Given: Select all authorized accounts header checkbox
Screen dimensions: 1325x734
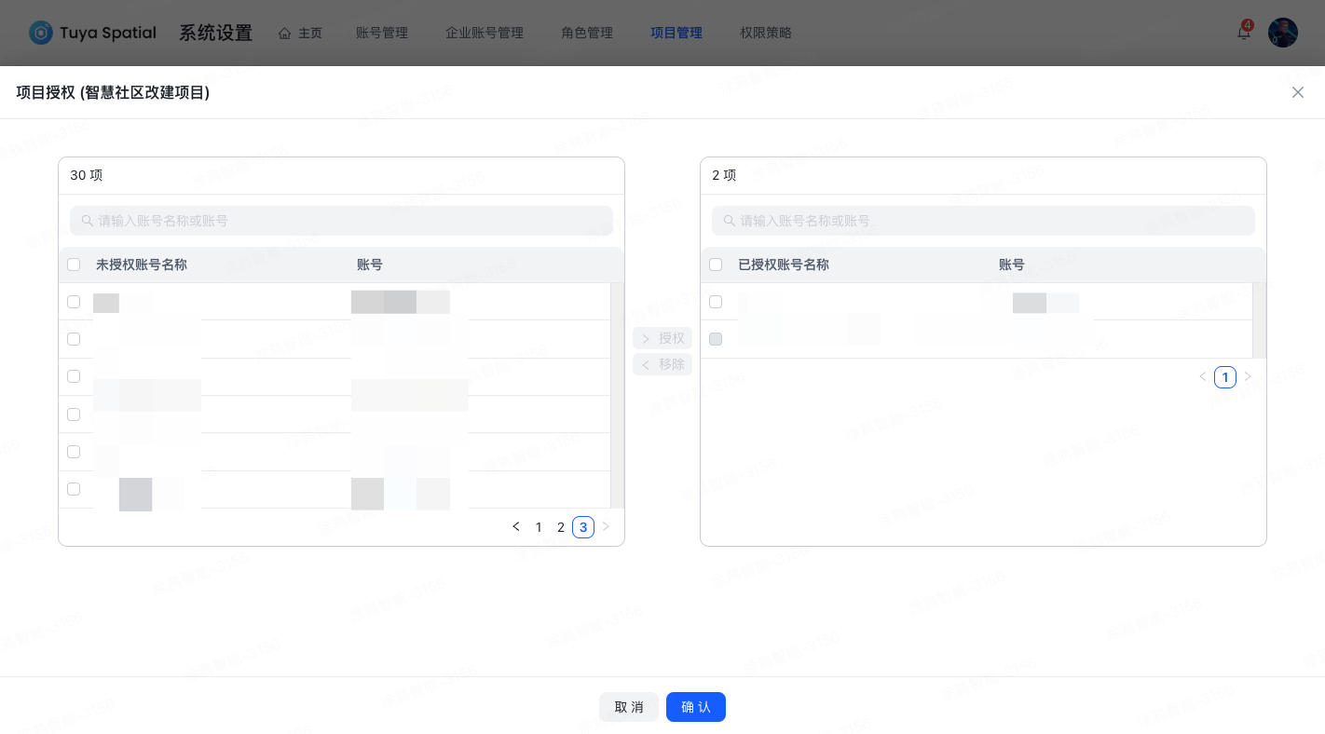Looking at the screenshot, I should pos(716,265).
